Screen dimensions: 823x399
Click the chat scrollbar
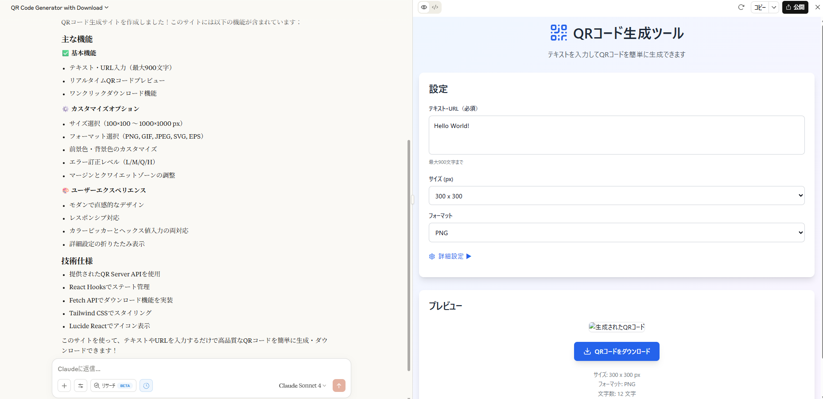[x=409, y=256]
